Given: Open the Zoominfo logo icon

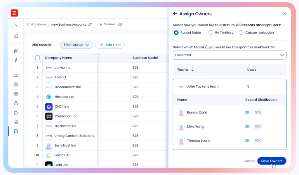Looking at the screenshot, I should (13, 13).
